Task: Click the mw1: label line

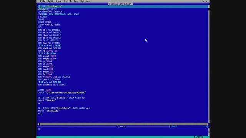Action: 40,113
